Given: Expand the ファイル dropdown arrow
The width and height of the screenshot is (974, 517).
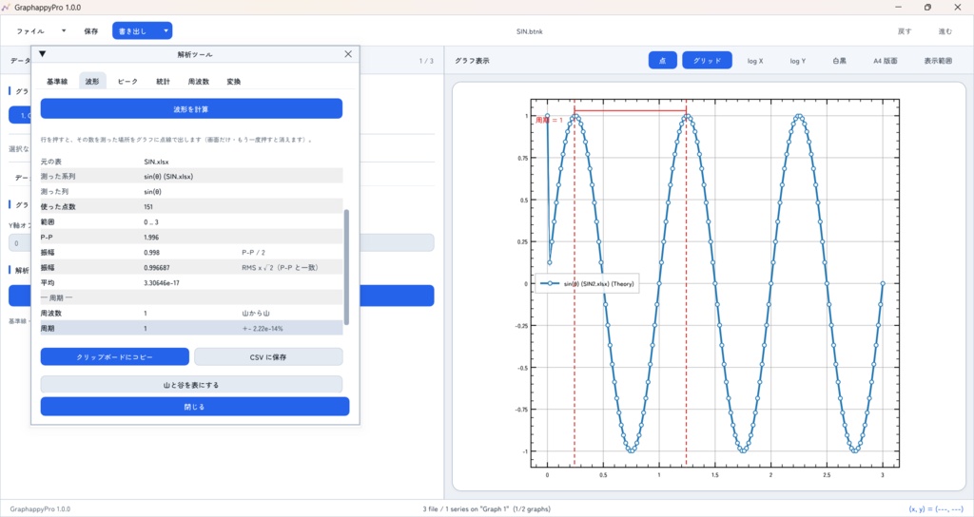Looking at the screenshot, I should tap(64, 31).
